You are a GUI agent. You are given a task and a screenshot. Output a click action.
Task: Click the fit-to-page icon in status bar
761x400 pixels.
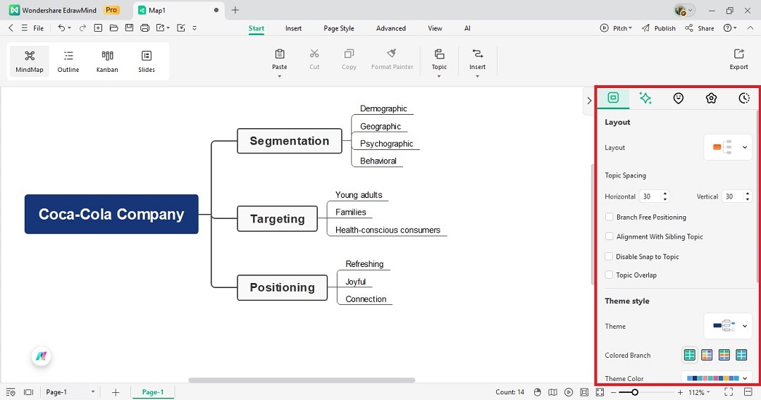pos(600,392)
